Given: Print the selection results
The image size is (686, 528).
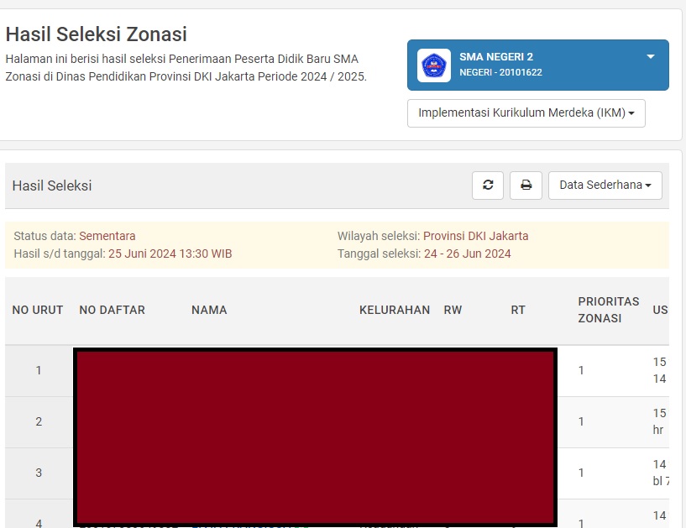Looking at the screenshot, I should [x=526, y=186].
